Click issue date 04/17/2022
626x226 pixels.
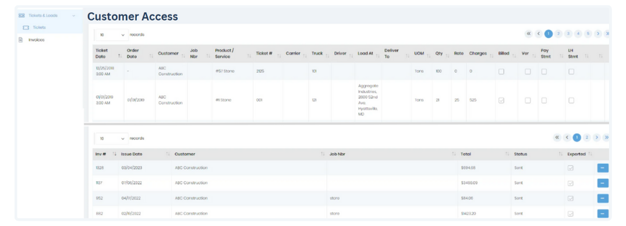132,198
